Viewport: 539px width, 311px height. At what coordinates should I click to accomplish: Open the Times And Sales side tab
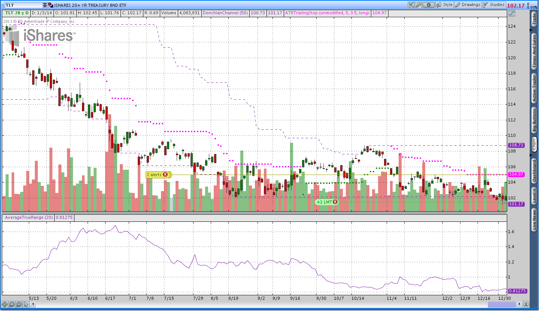[x=534, y=52]
